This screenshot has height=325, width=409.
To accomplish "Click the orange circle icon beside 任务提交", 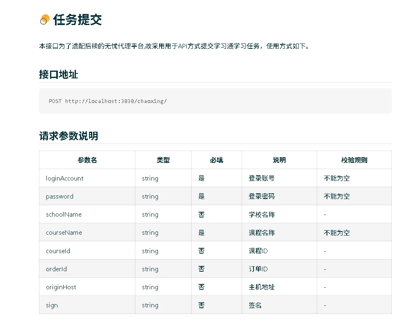I will click(x=44, y=19).
